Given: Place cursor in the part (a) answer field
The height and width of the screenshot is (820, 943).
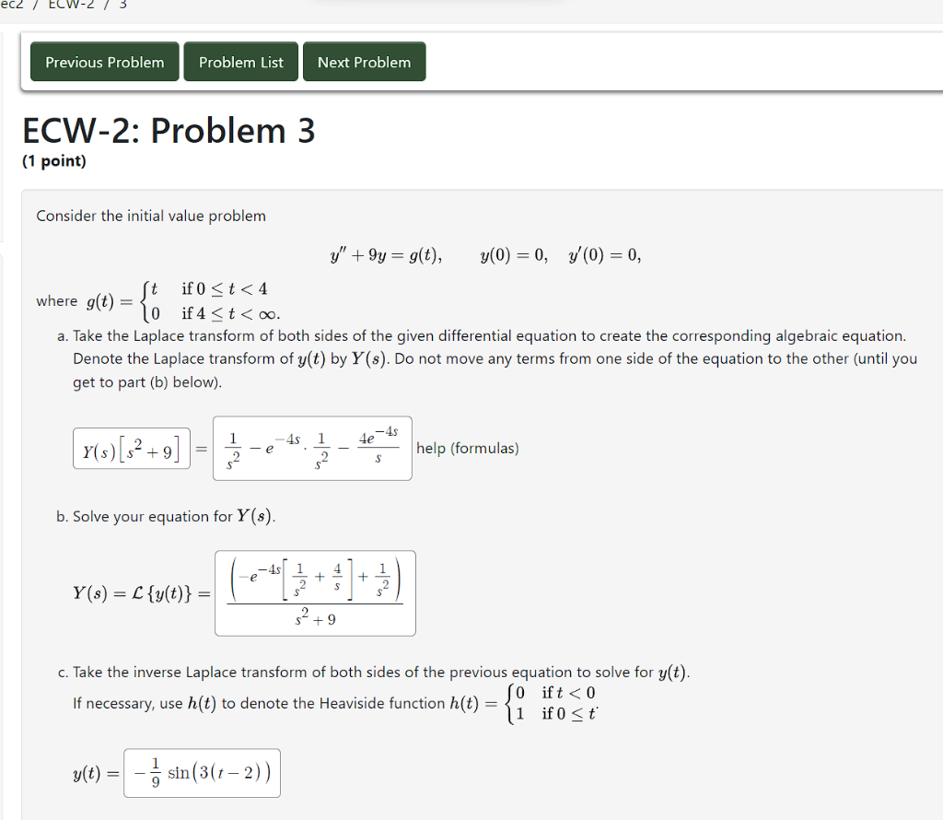Looking at the screenshot, I should coord(312,449).
